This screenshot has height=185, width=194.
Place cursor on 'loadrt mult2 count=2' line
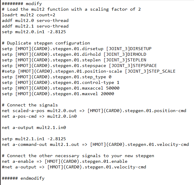pos(29,15)
